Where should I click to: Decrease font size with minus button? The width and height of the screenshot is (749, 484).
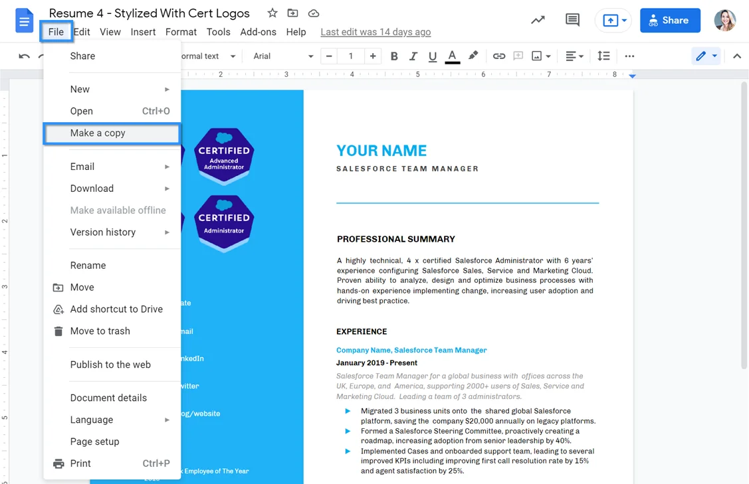pos(328,56)
